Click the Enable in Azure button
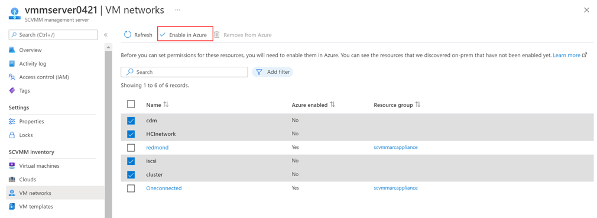 (185, 35)
